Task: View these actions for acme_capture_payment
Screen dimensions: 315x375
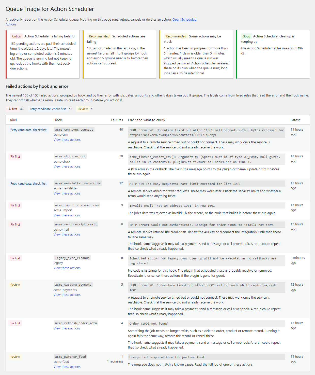Action: coord(67,295)
